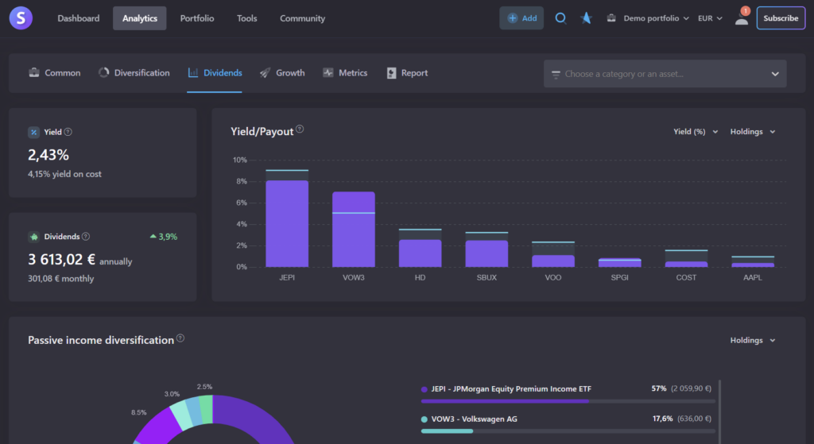
Task: Open the user profile icon with notification
Action: pyautogui.click(x=741, y=18)
